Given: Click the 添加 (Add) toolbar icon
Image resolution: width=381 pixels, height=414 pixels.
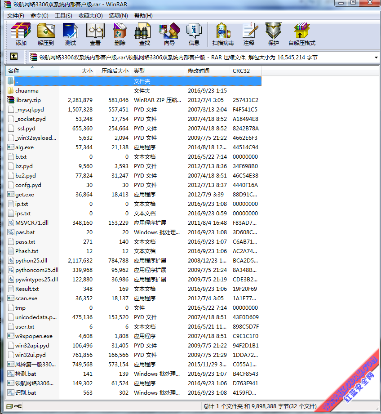Looking at the screenshot, I should click(x=21, y=31).
